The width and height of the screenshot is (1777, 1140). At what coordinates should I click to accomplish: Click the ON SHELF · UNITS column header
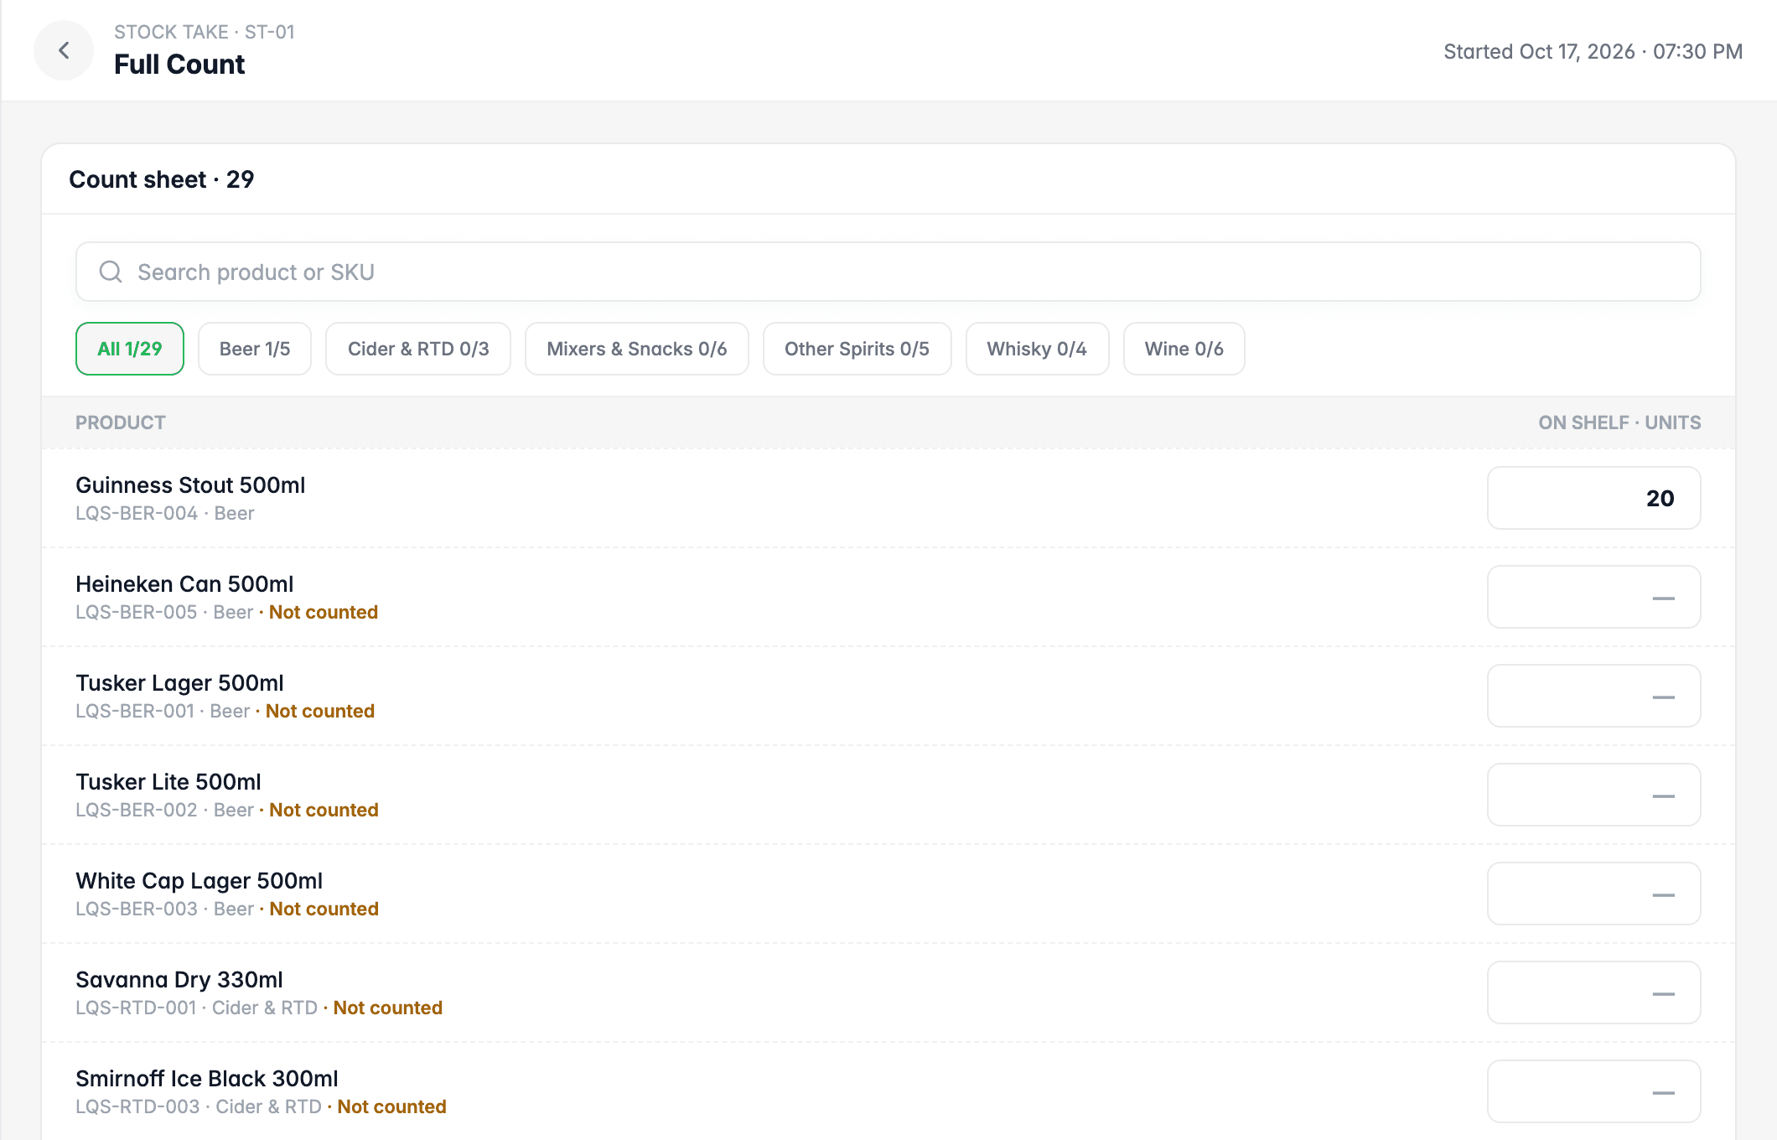coord(1619,422)
